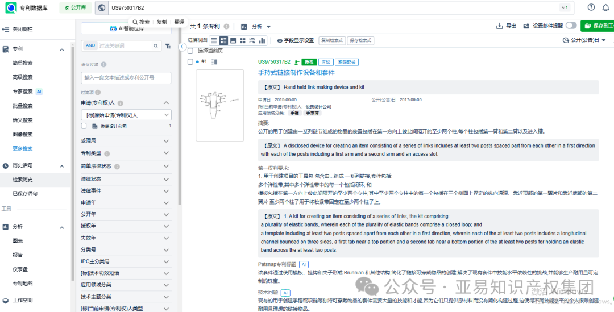Click info icon beside 过滤项
614x312 pixels.
click(98, 93)
